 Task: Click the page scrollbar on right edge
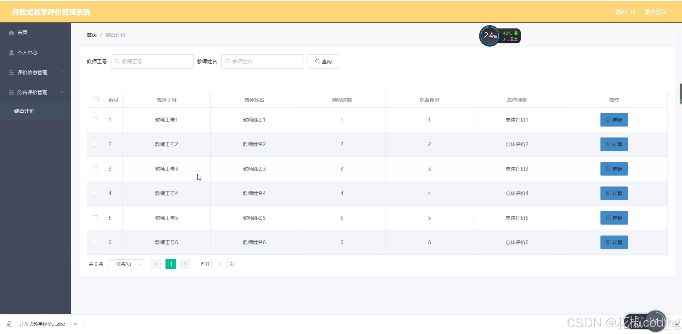click(x=681, y=94)
